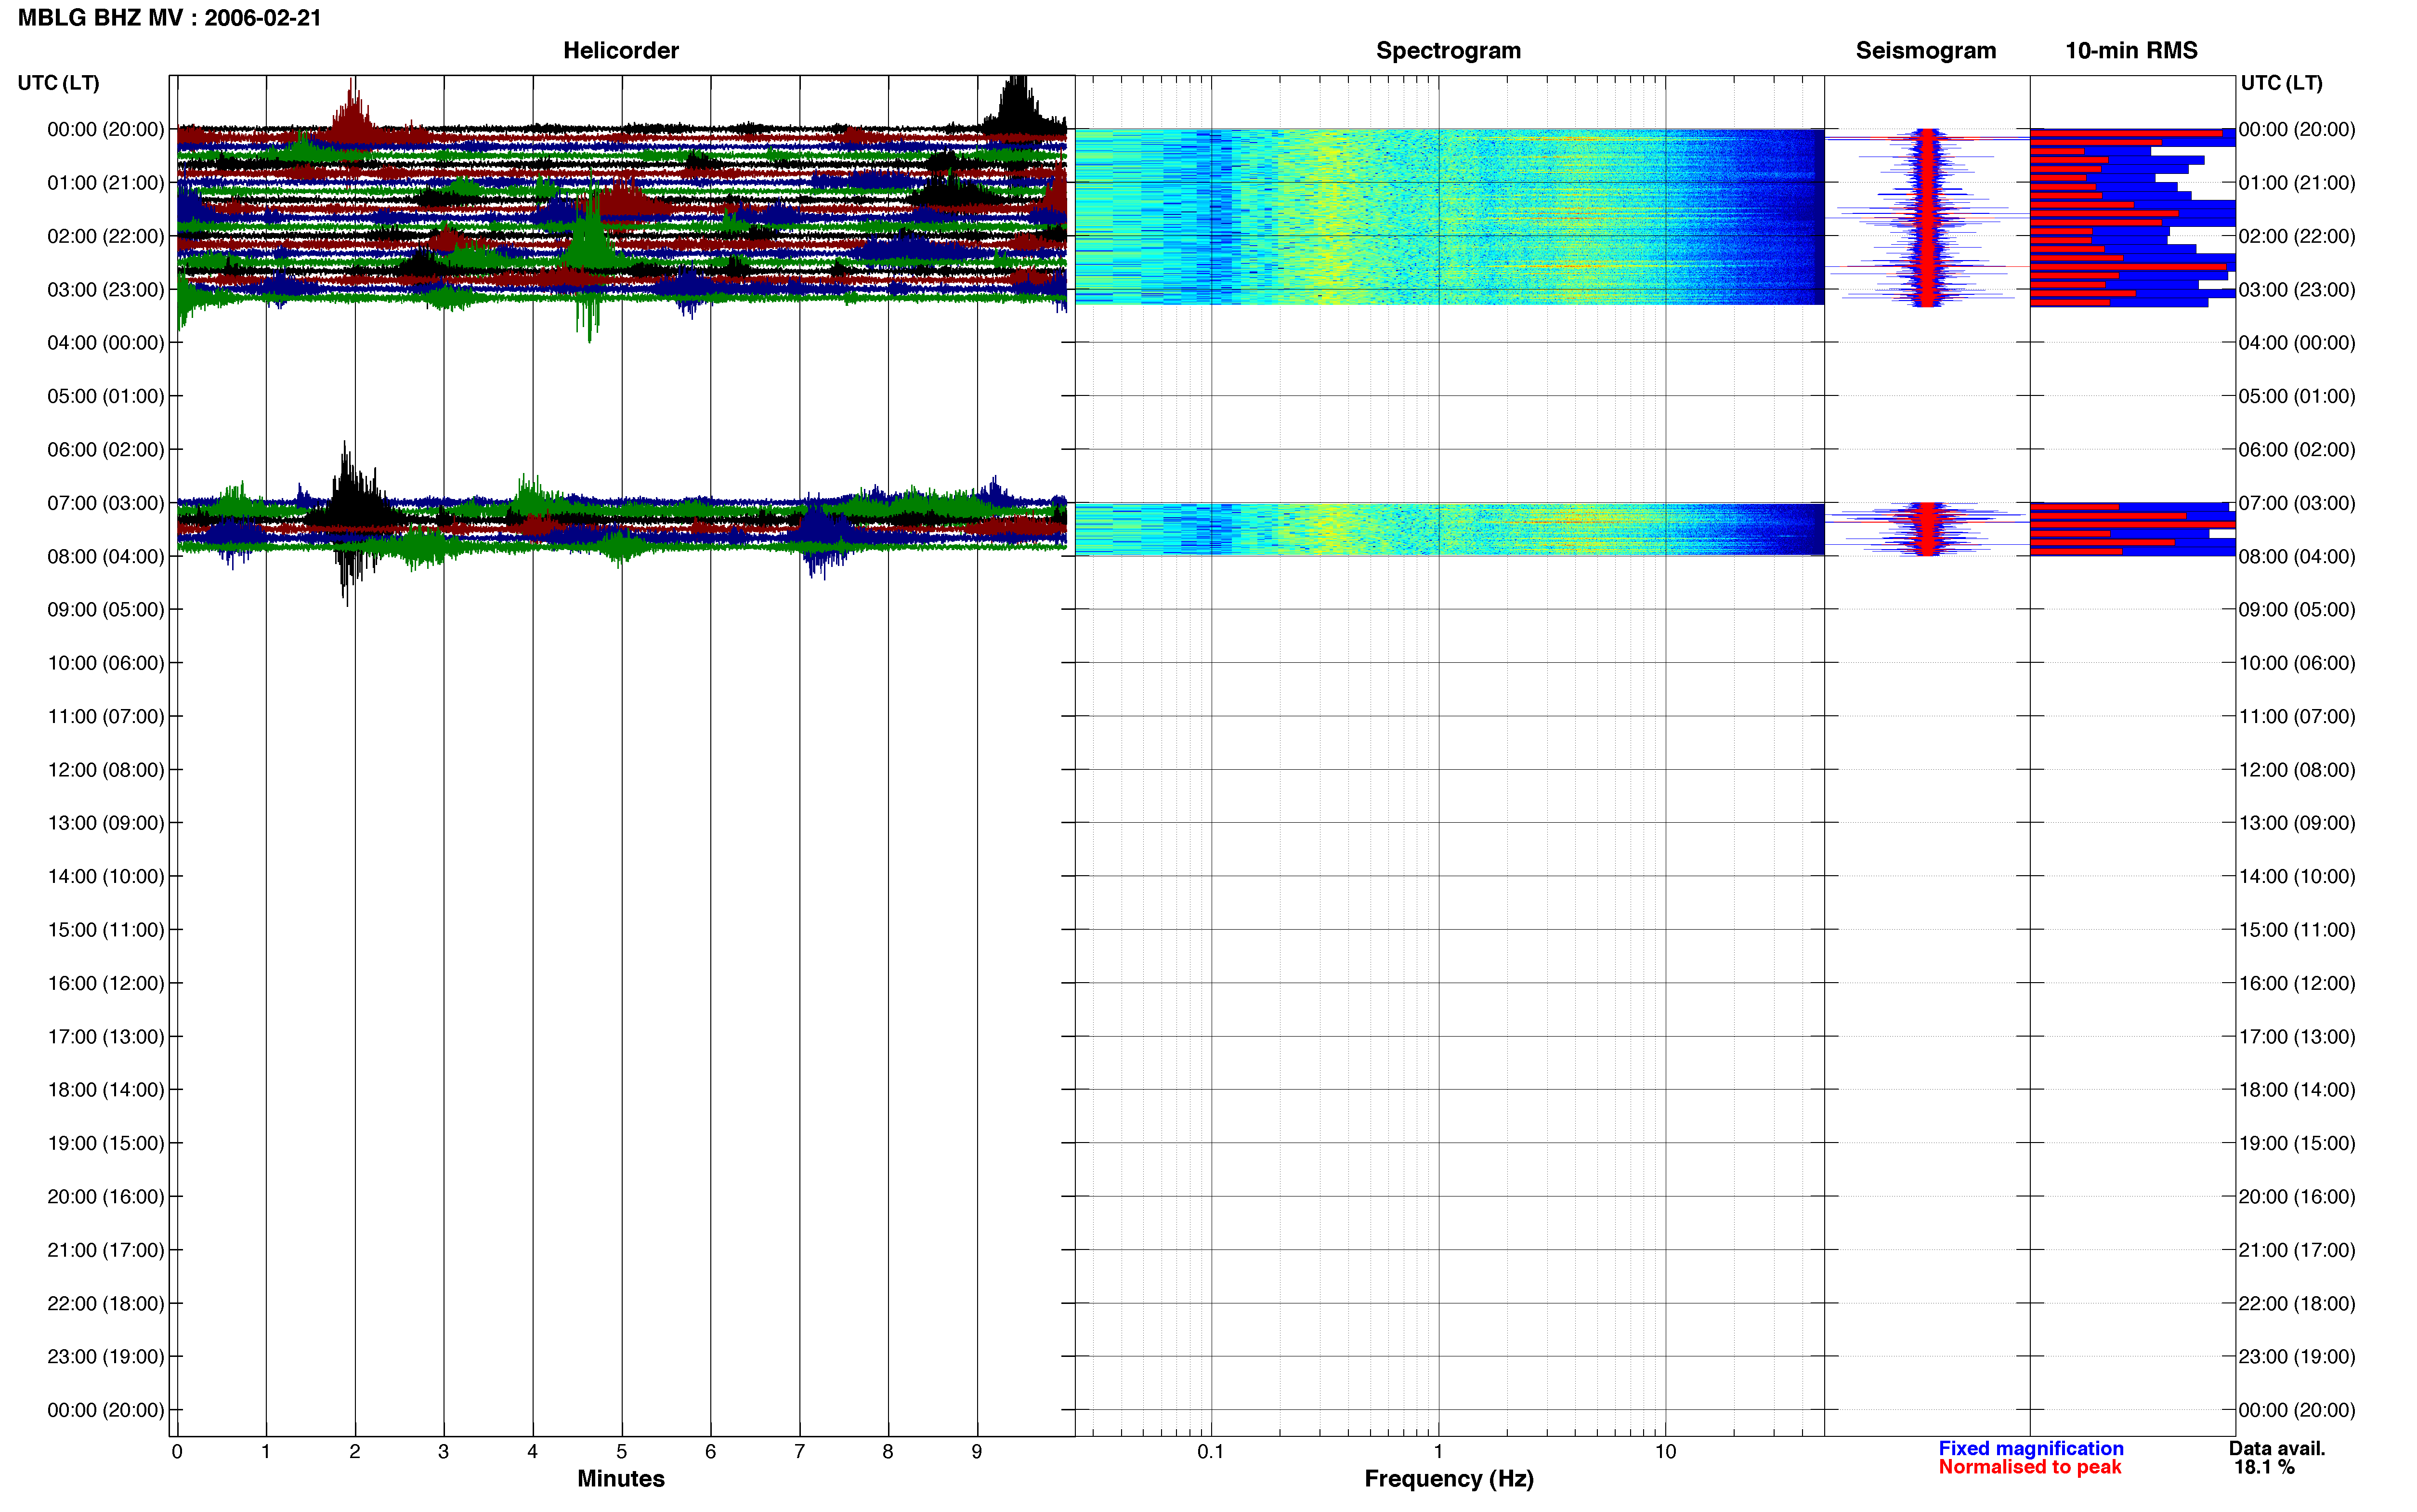Click the '10' frequency tick label
Screen dimensions: 2417x1512
pyautogui.click(x=1665, y=1452)
